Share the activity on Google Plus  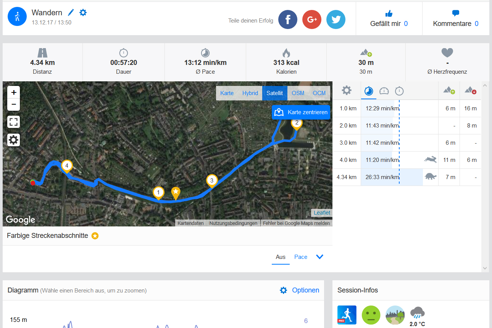pyautogui.click(x=312, y=19)
